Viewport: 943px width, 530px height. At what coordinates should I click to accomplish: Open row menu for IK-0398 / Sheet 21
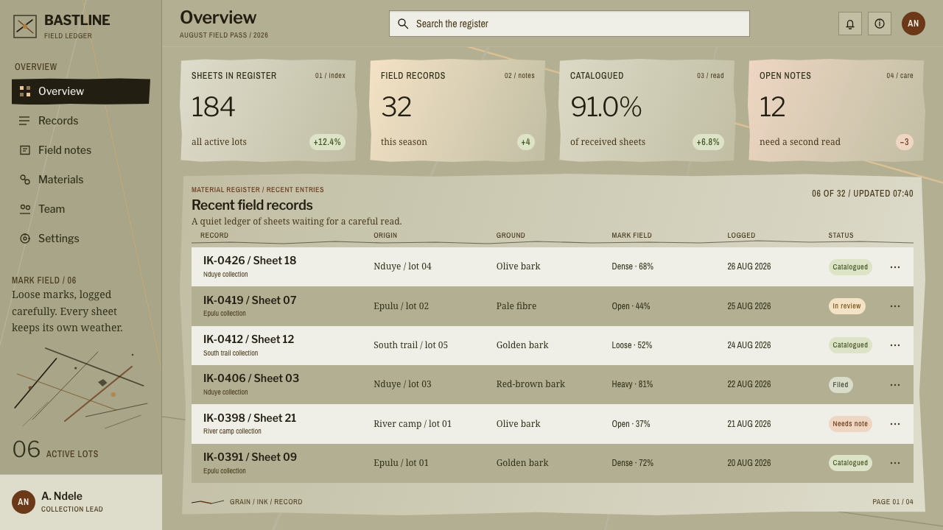click(895, 424)
